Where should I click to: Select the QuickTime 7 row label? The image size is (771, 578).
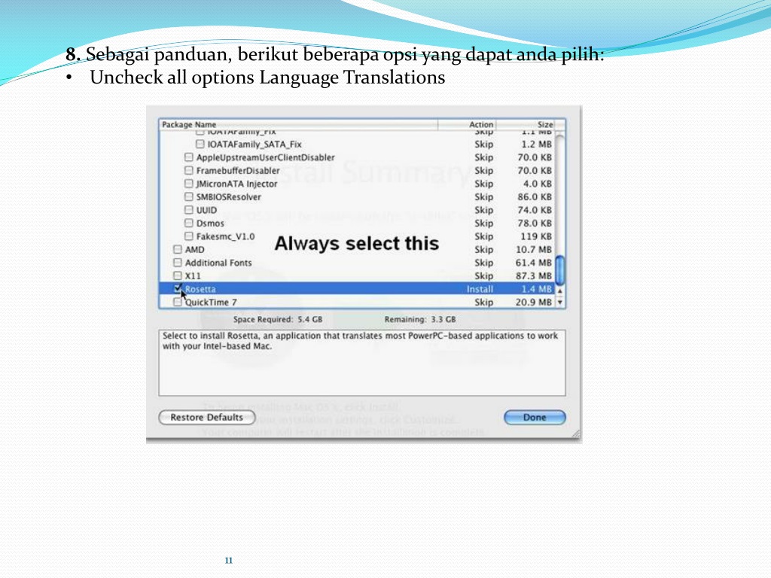coord(211,303)
